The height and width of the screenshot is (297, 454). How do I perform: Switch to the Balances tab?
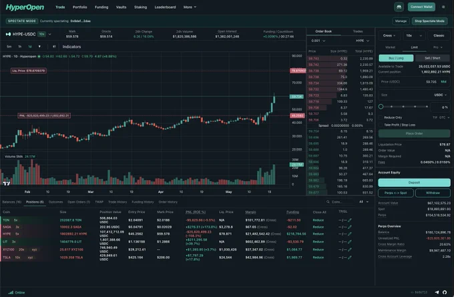(12, 202)
